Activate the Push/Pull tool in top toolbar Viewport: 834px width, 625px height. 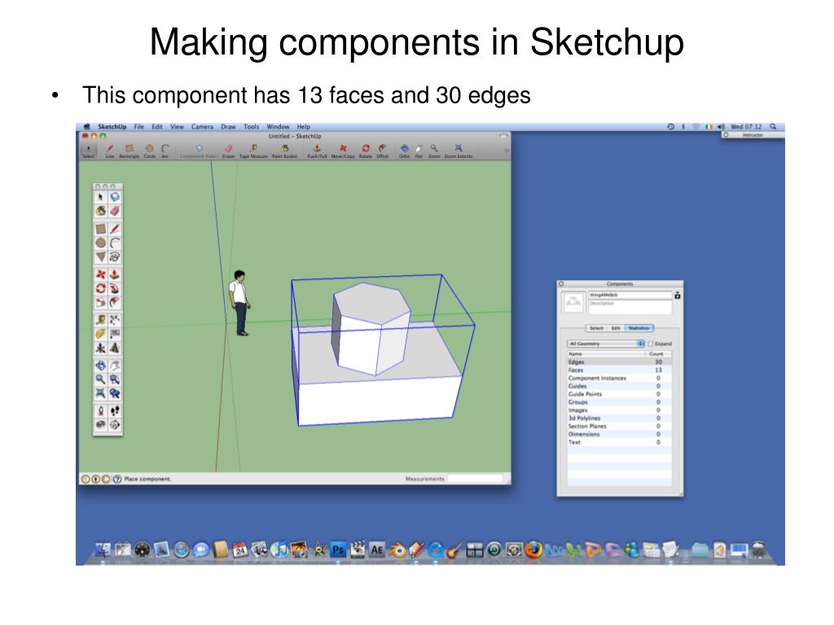(x=317, y=151)
